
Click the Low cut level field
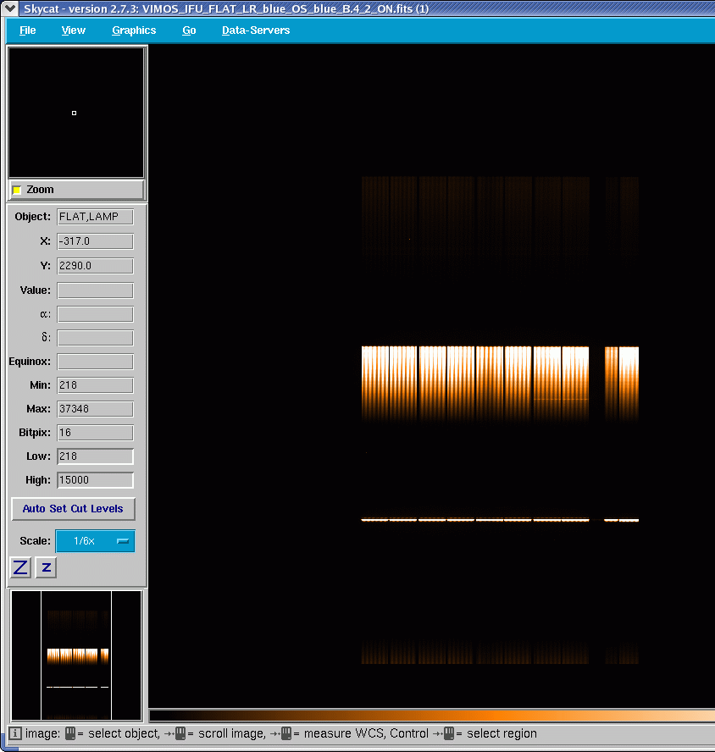coord(95,456)
